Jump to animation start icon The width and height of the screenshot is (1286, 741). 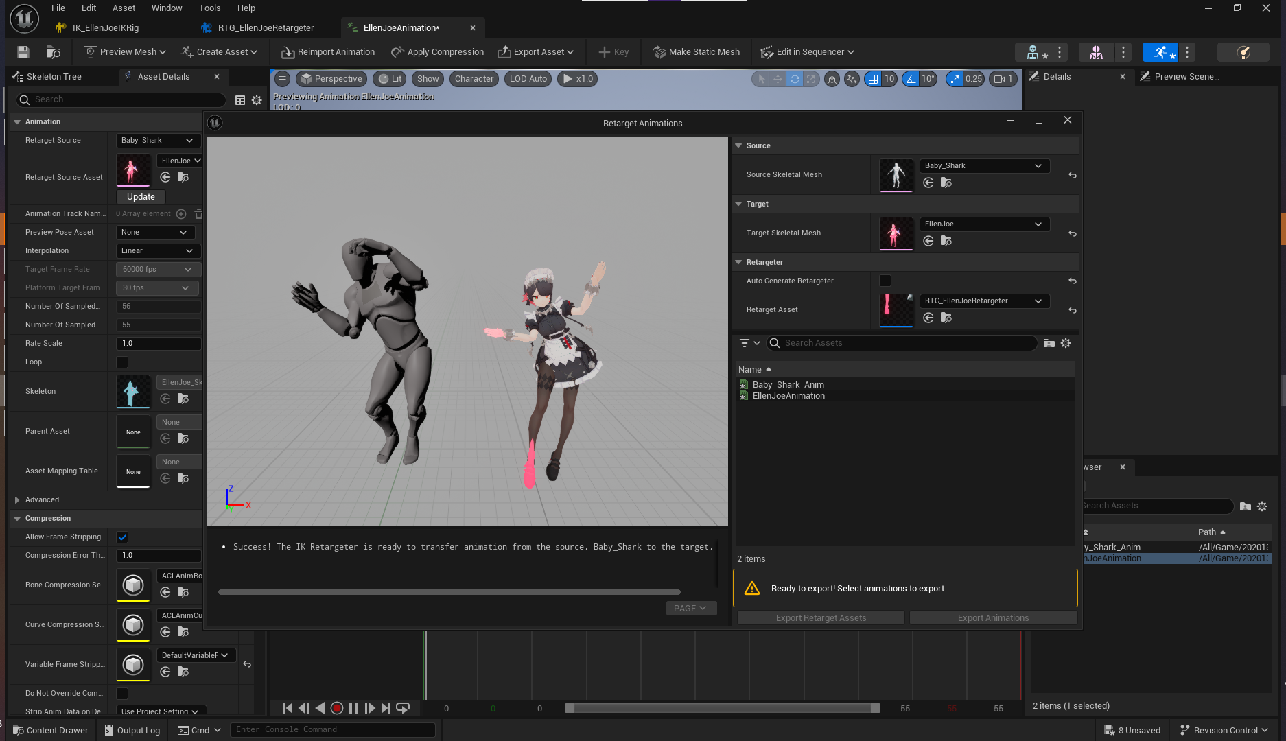[x=288, y=708]
